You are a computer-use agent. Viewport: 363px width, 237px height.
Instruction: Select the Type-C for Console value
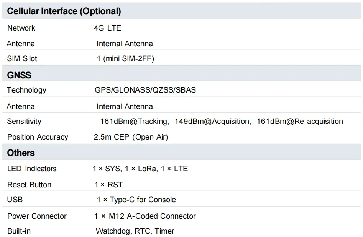(143, 200)
